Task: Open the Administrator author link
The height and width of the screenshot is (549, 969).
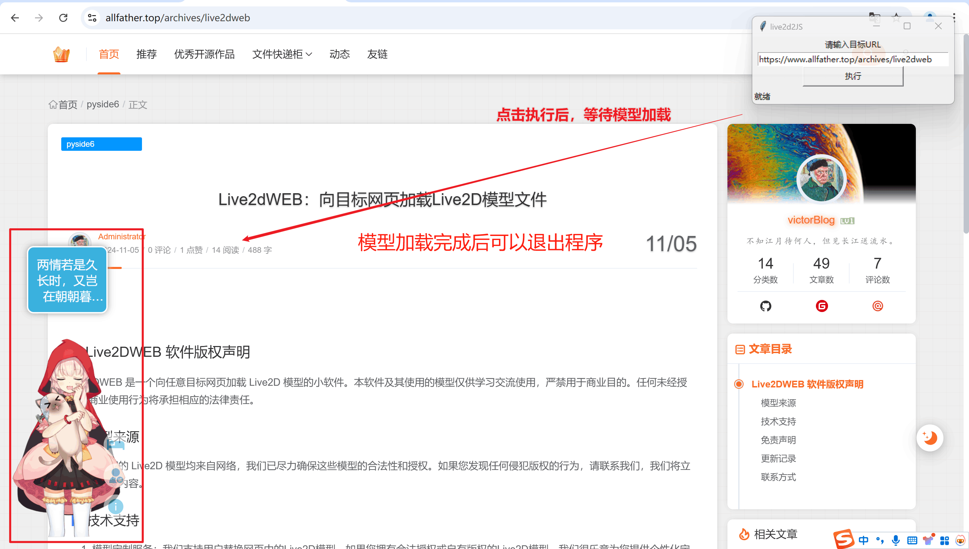Action: (121, 237)
